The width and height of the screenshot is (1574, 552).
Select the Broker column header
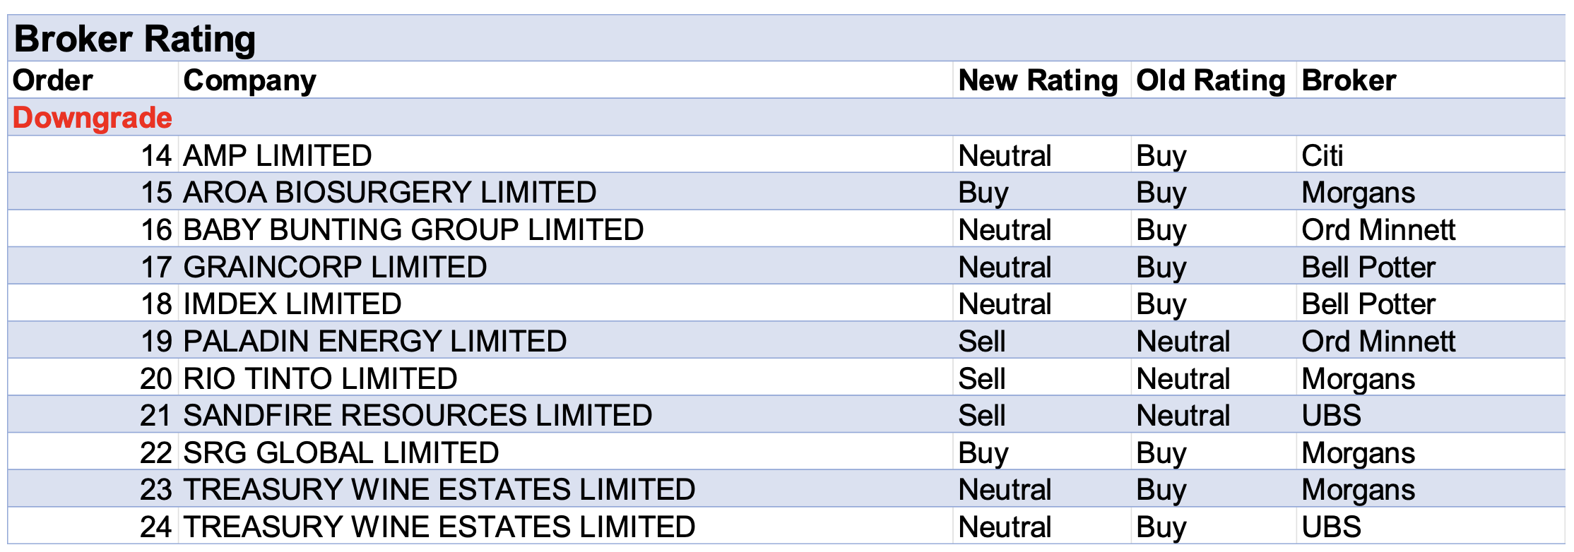1349,80
